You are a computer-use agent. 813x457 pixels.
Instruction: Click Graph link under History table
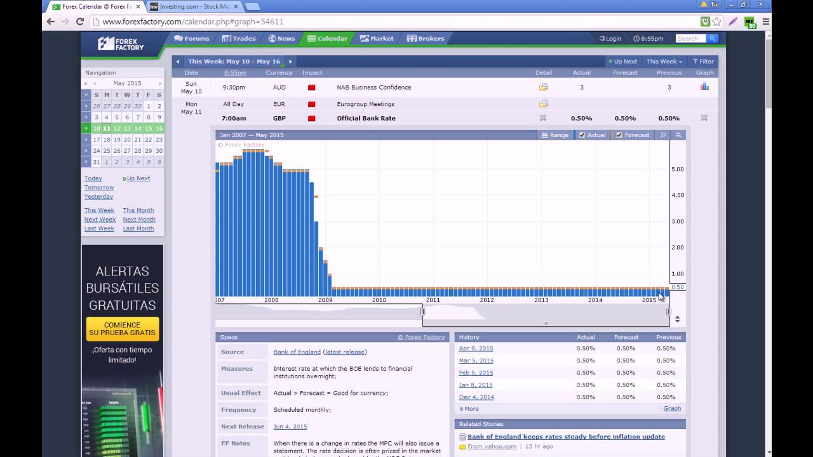[672, 409]
